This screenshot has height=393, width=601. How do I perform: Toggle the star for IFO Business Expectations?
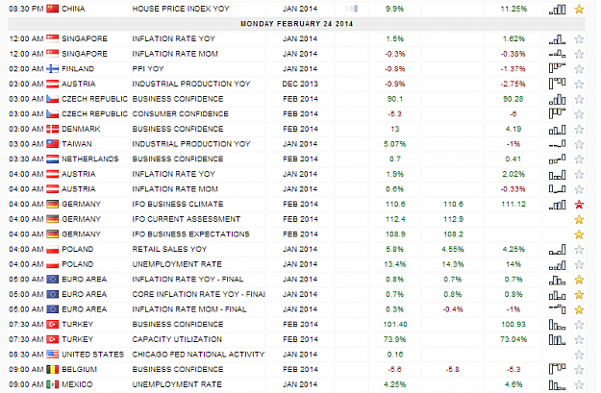(579, 234)
